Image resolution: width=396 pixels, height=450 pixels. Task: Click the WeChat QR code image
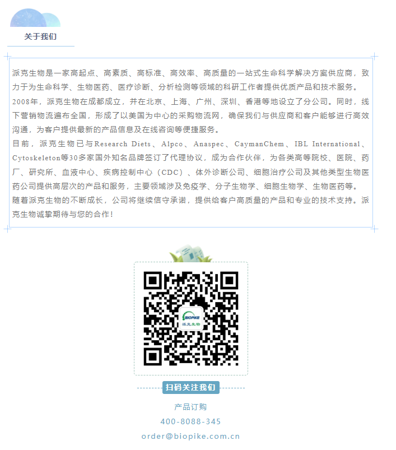point(191,318)
